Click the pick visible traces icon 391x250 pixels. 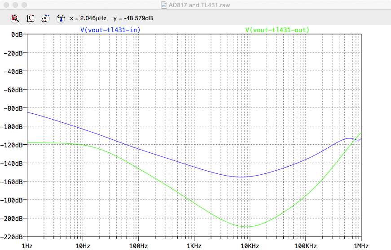pyautogui.click(x=45, y=18)
